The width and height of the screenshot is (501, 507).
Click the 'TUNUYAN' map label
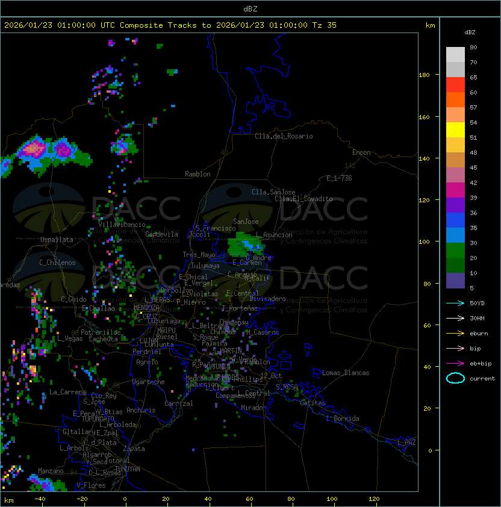[128, 469]
